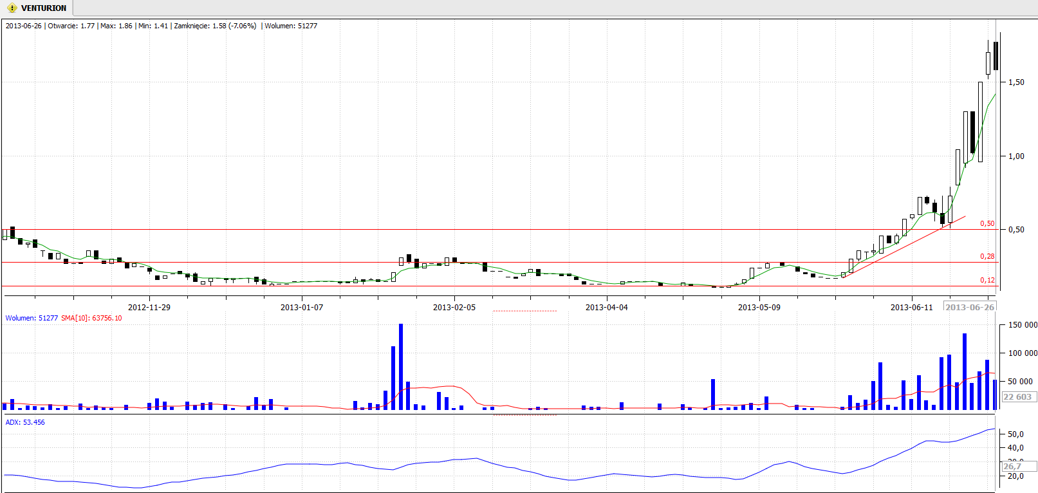Click the tallest blue volume bar
Viewport: 1038px width, 493px height.
tap(401, 366)
